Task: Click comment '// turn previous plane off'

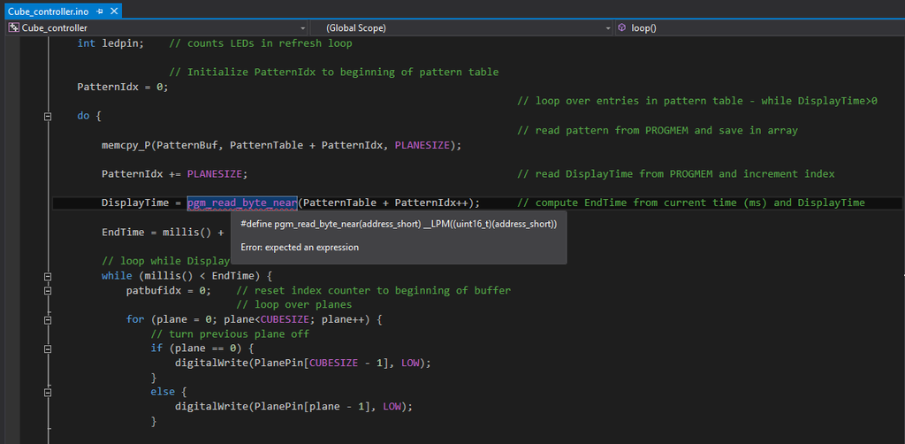Action: click(230, 333)
